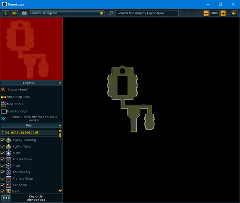Toggle Map labels display
The image size is (240, 203).
point(3,104)
